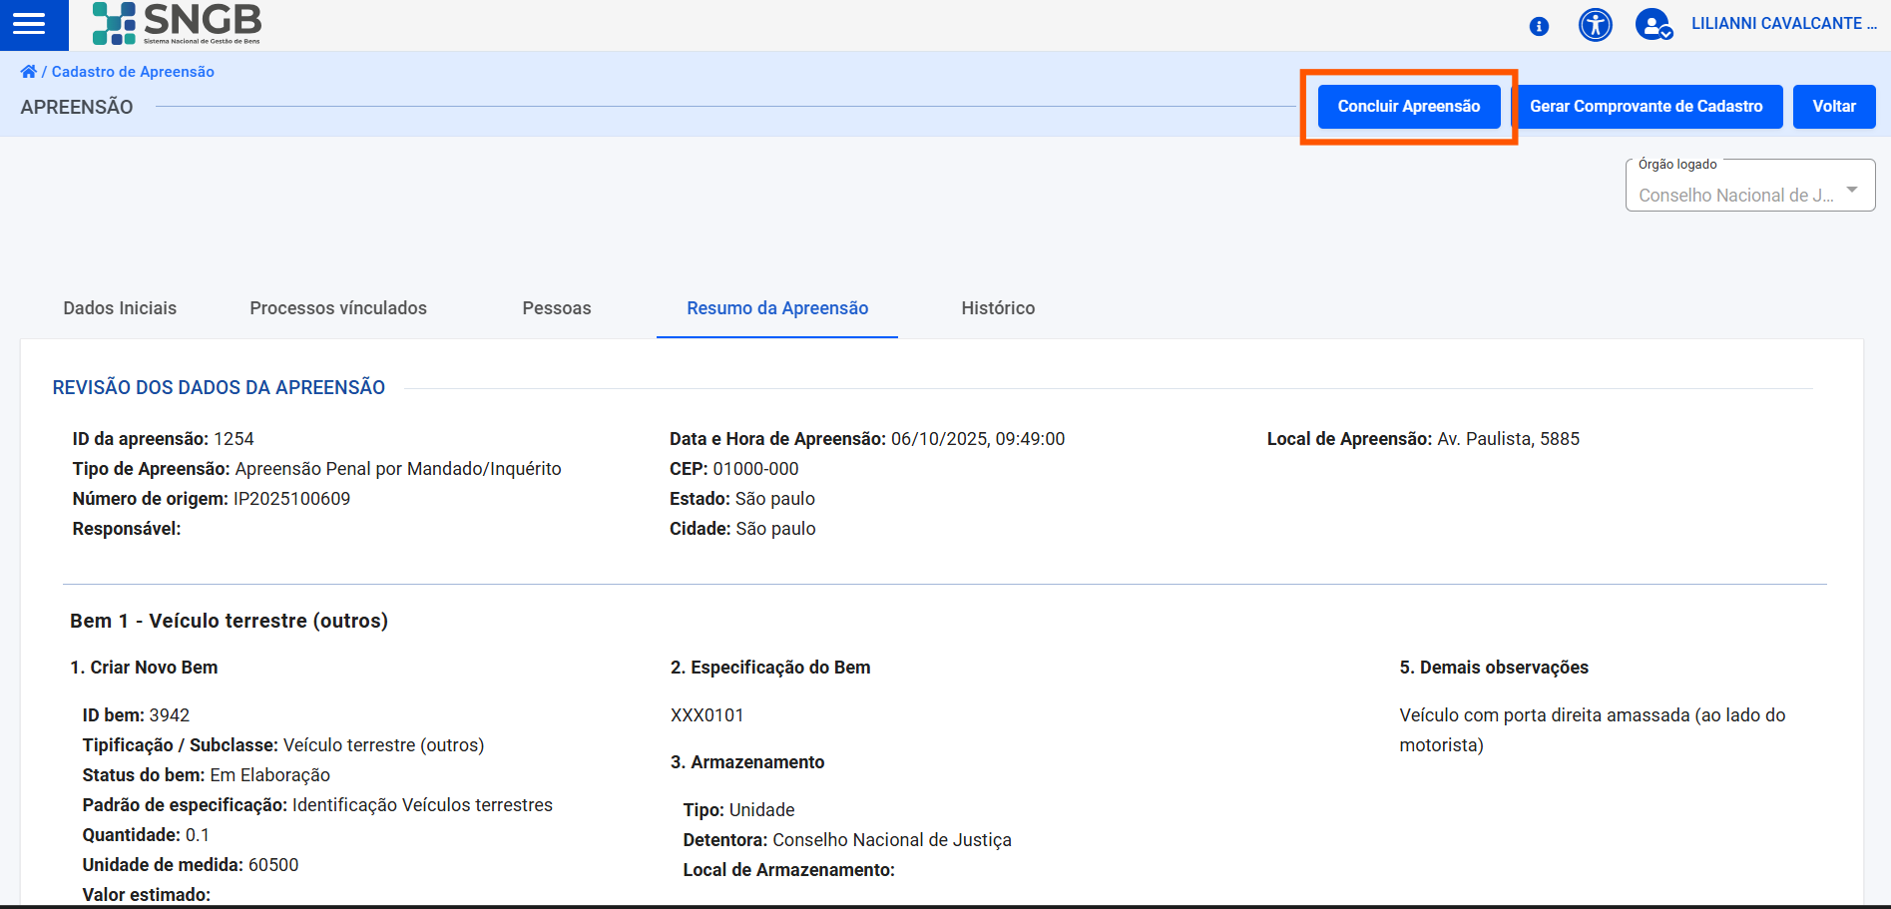
Task: Open the Processos vínculados tab
Action: pos(338,308)
